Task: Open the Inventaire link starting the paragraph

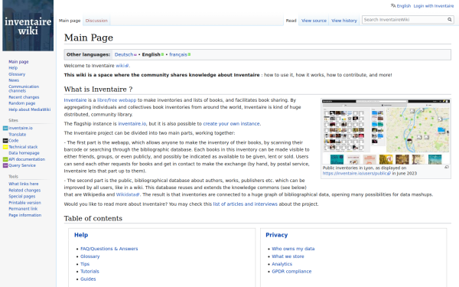Action: (x=75, y=100)
